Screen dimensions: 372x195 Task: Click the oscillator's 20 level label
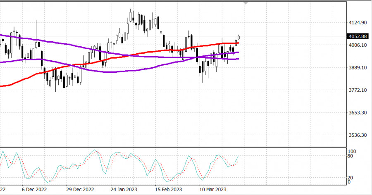coord(350,178)
